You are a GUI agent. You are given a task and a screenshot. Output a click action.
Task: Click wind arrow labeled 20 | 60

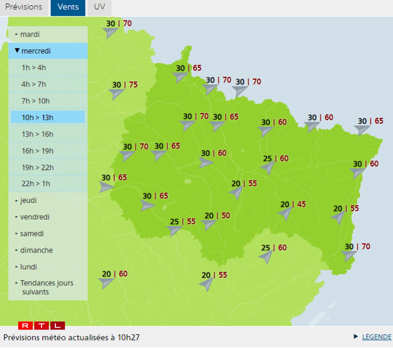coord(106,283)
